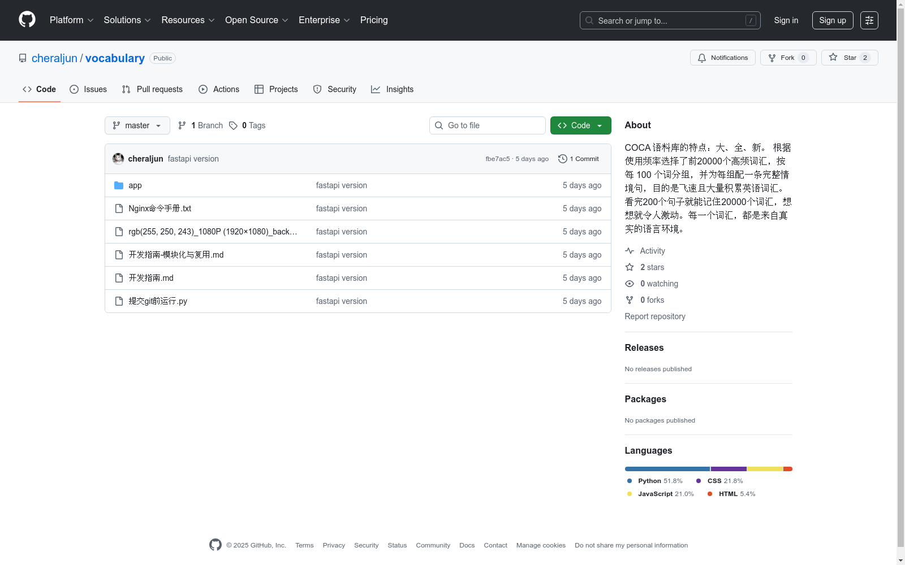Image resolution: width=905 pixels, height=565 pixels.
Task: Expand the Open Source menu
Action: [x=256, y=20]
